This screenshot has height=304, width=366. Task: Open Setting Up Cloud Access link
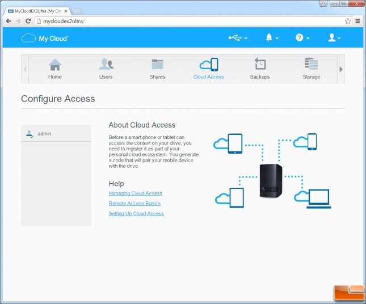(136, 213)
